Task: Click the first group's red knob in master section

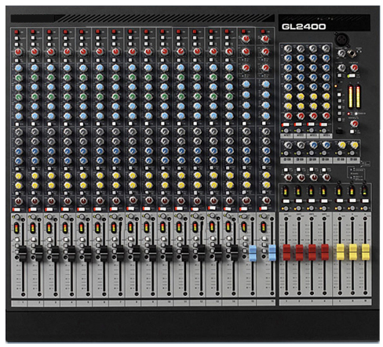Action: tap(288, 115)
